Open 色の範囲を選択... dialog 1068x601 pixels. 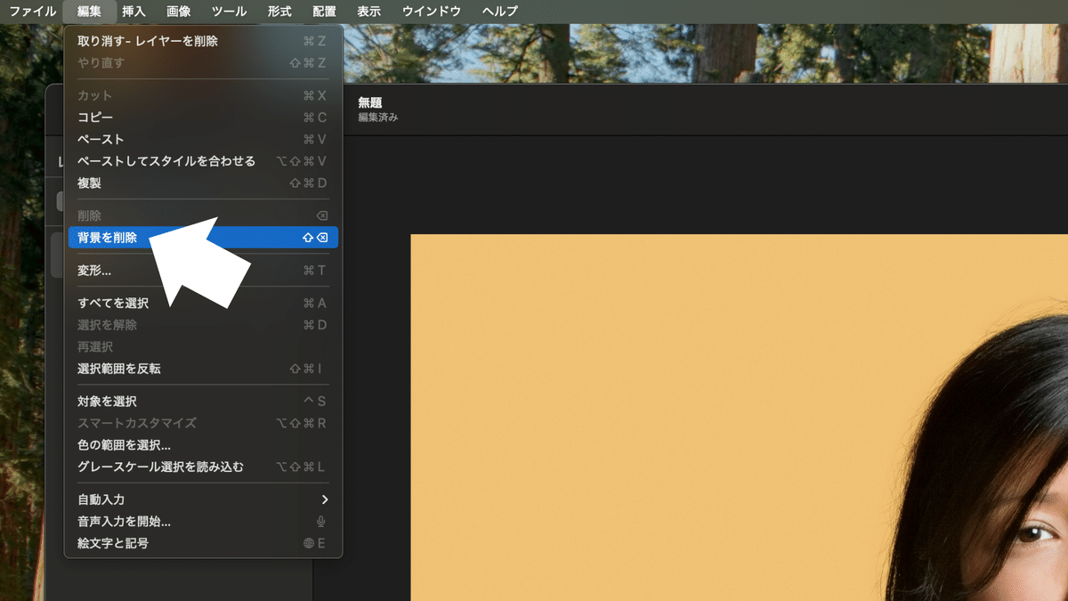click(x=203, y=445)
